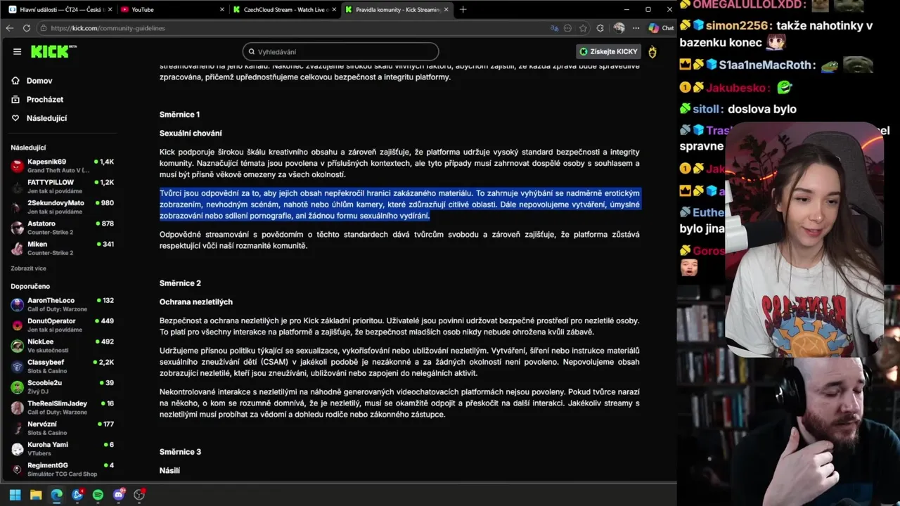The width and height of the screenshot is (900, 506).
Task: Open Následující in sidebar
Action: click(x=46, y=118)
